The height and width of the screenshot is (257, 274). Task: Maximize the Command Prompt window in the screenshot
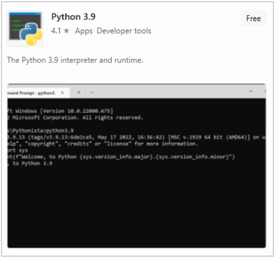click(x=264, y=92)
